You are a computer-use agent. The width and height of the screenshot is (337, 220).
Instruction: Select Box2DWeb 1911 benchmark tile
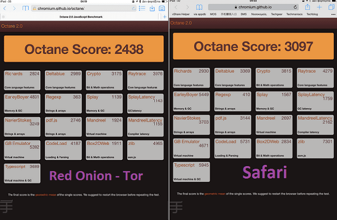[104, 150]
